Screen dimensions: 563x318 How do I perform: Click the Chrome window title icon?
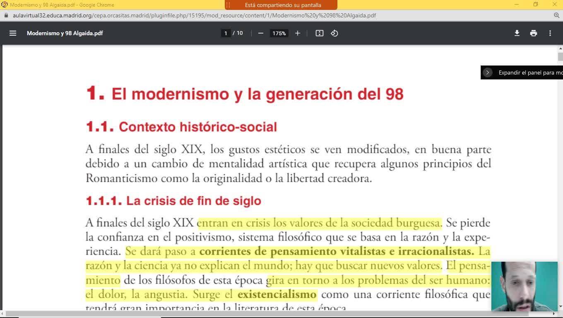(5, 5)
